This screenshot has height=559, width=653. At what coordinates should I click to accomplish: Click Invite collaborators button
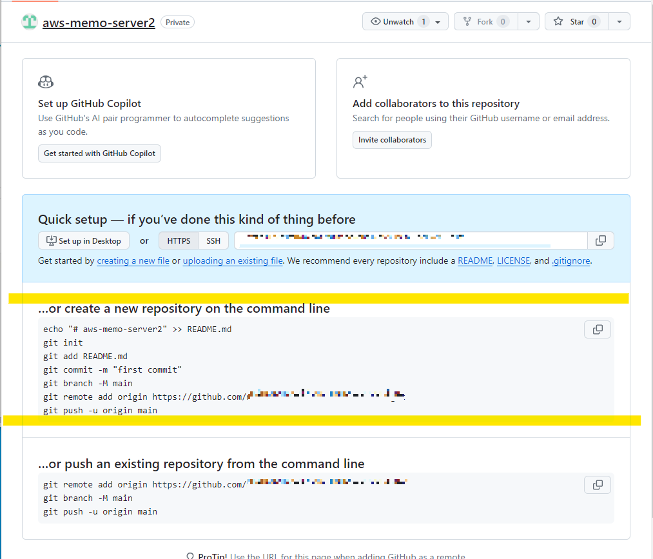(392, 140)
